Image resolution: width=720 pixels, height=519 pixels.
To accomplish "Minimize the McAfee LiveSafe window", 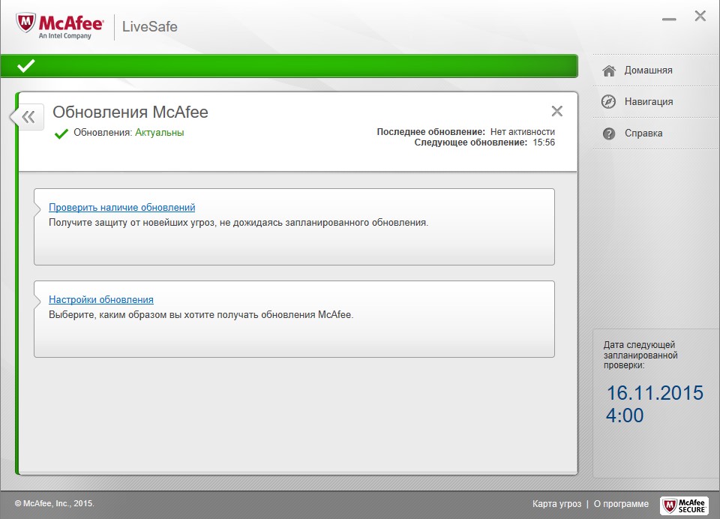I will pyautogui.click(x=669, y=19).
